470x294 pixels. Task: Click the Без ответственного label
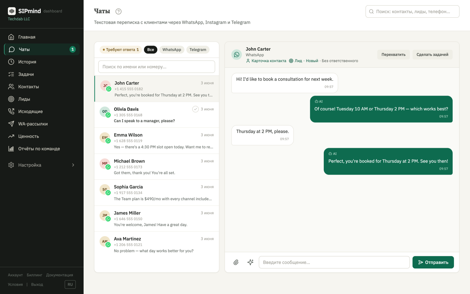click(340, 61)
